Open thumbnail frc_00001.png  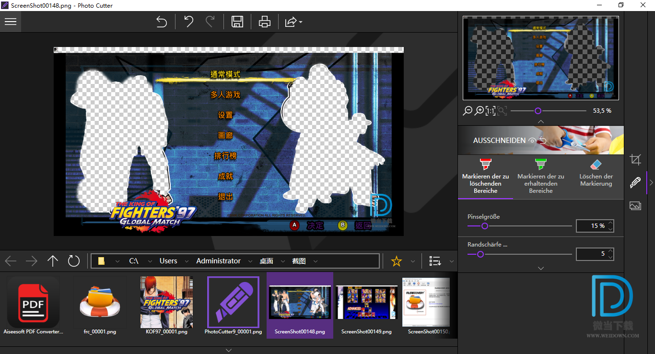click(100, 306)
